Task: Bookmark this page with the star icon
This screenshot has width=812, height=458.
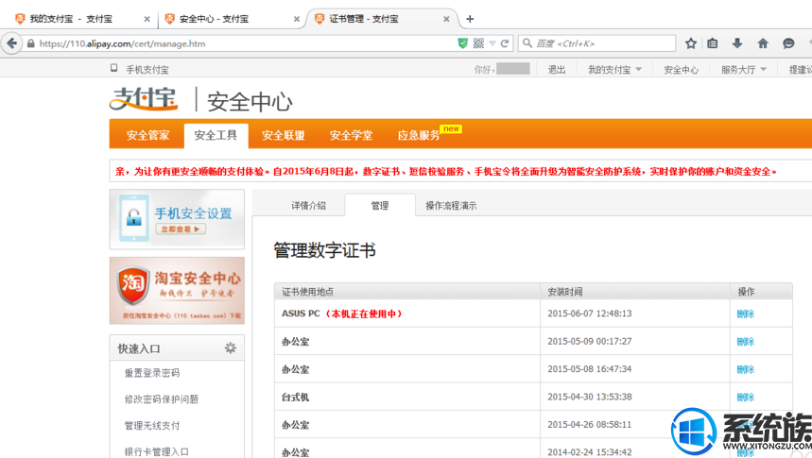Action: tap(691, 43)
